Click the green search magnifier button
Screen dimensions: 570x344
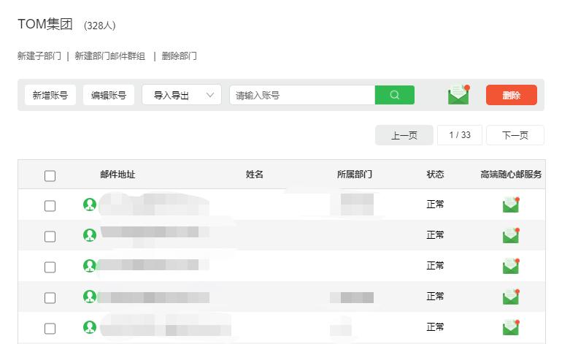point(394,95)
